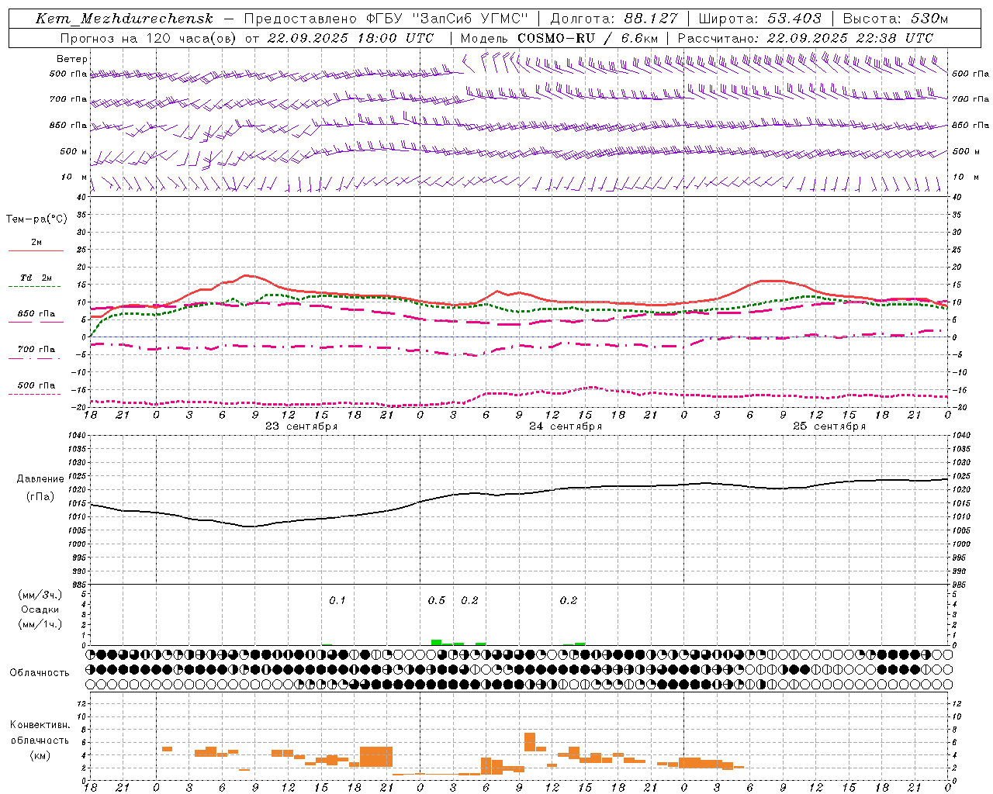Click the 'Td 2м' dew point legend label
This screenshot has height=794, width=993.
click(x=36, y=278)
